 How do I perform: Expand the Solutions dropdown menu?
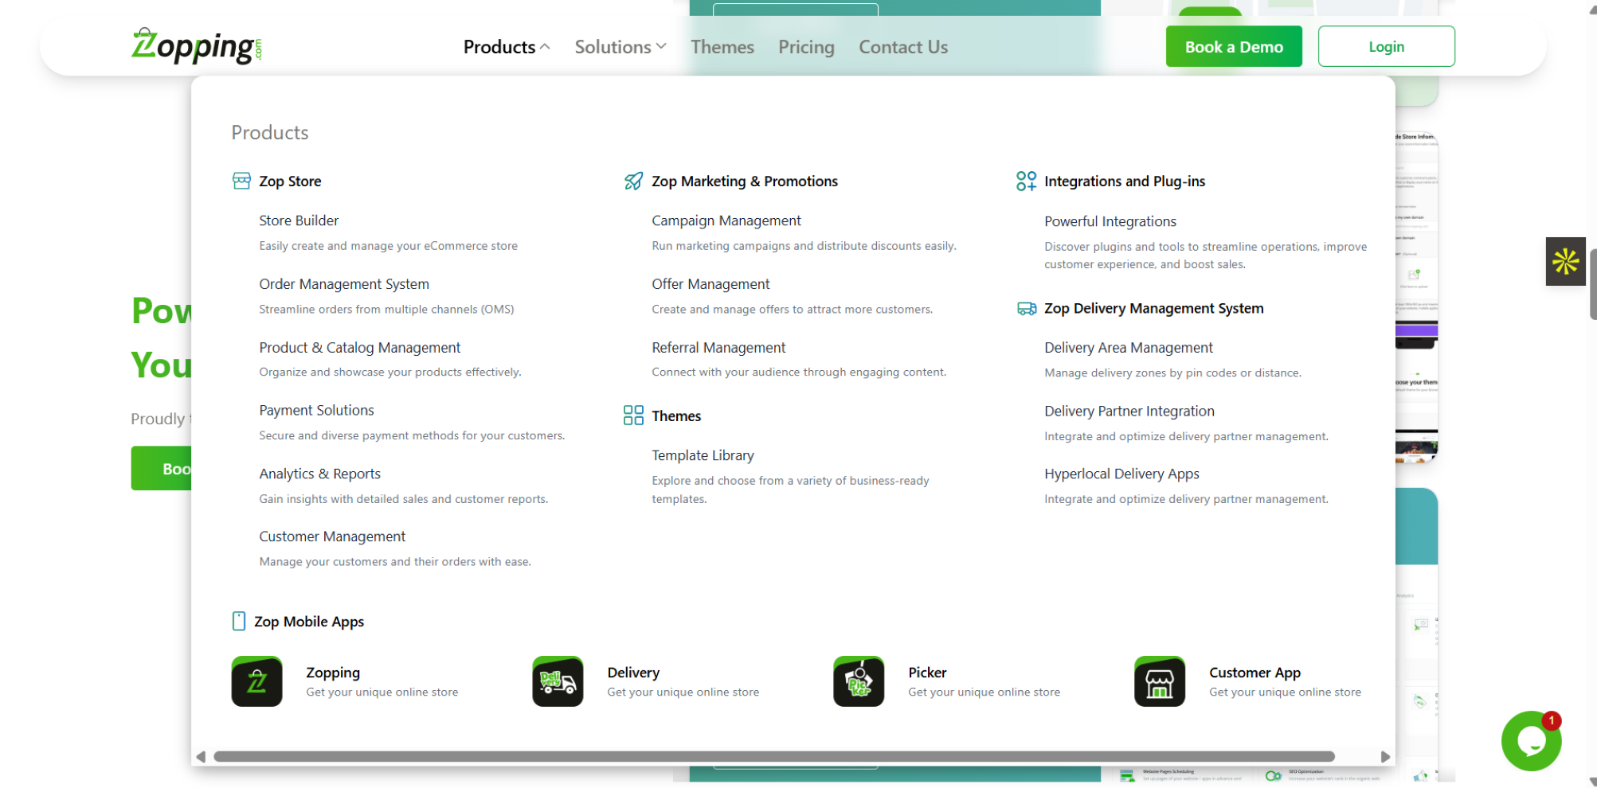point(620,47)
